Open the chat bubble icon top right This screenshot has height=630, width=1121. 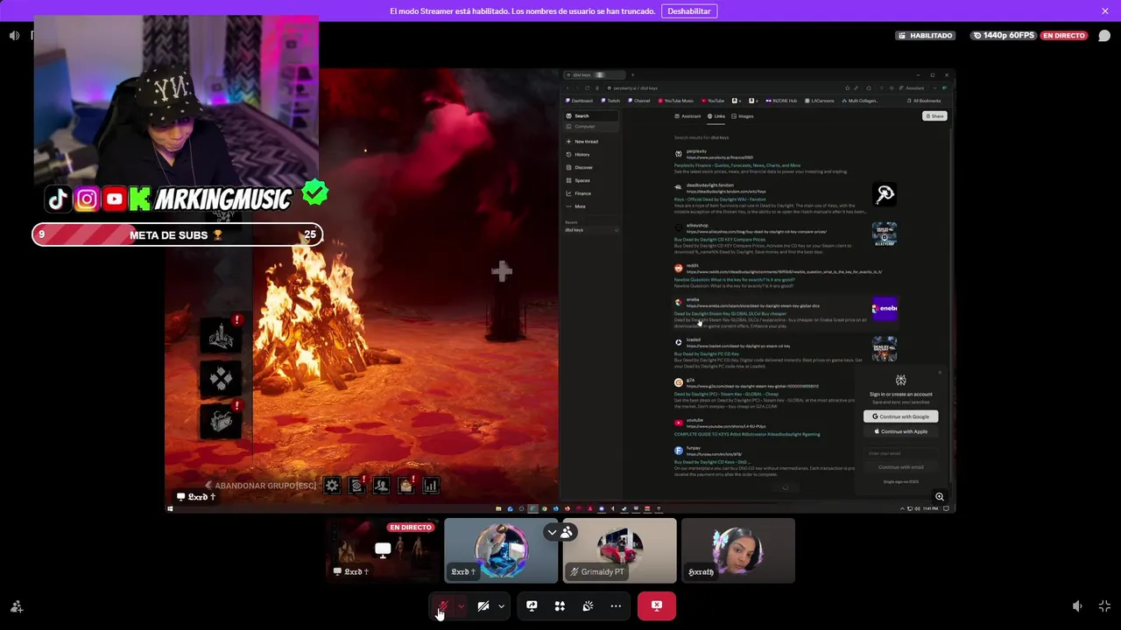coord(1104,36)
